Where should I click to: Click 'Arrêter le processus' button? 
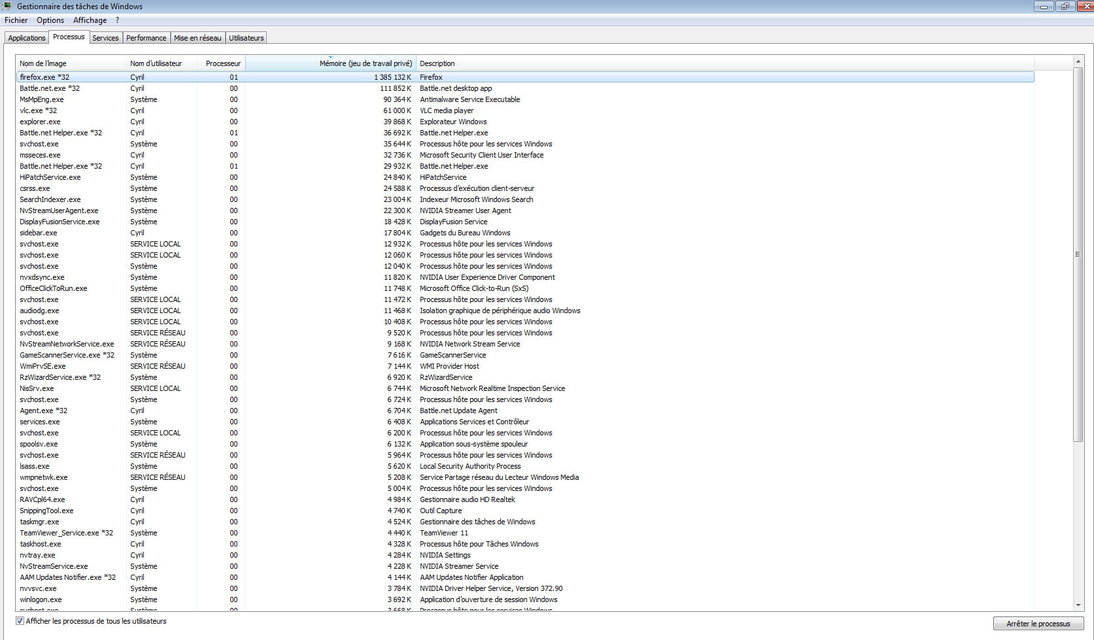click(x=1038, y=624)
